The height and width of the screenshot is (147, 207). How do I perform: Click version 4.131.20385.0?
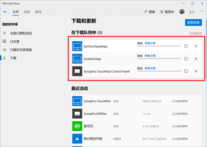click(x=151, y=126)
